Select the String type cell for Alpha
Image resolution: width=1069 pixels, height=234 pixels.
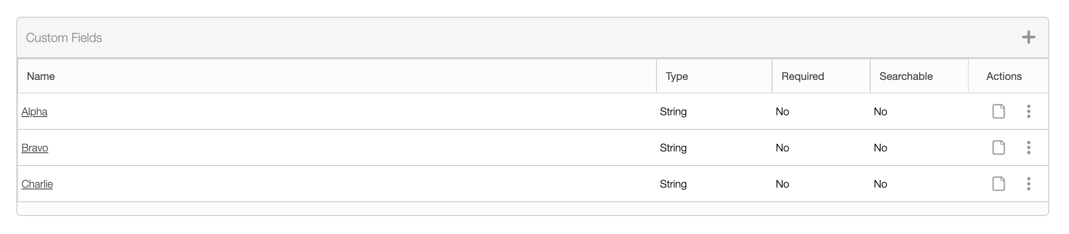pyautogui.click(x=673, y=112)
